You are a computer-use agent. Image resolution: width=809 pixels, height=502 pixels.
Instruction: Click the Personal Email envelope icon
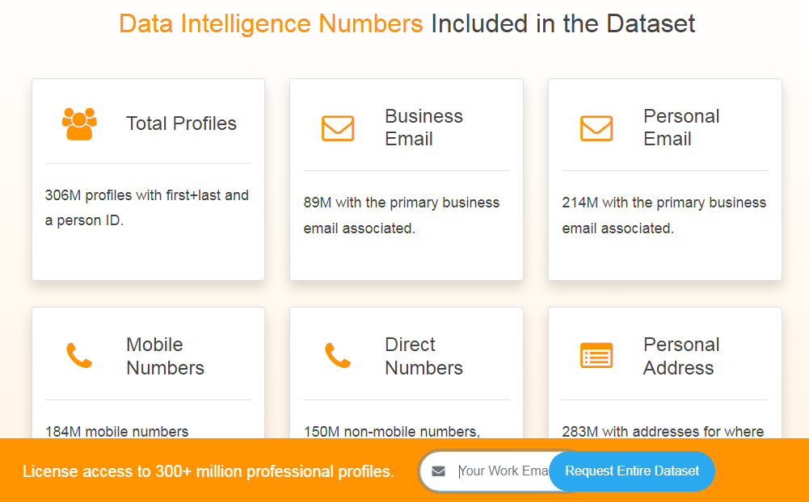[x=596, y=128]
